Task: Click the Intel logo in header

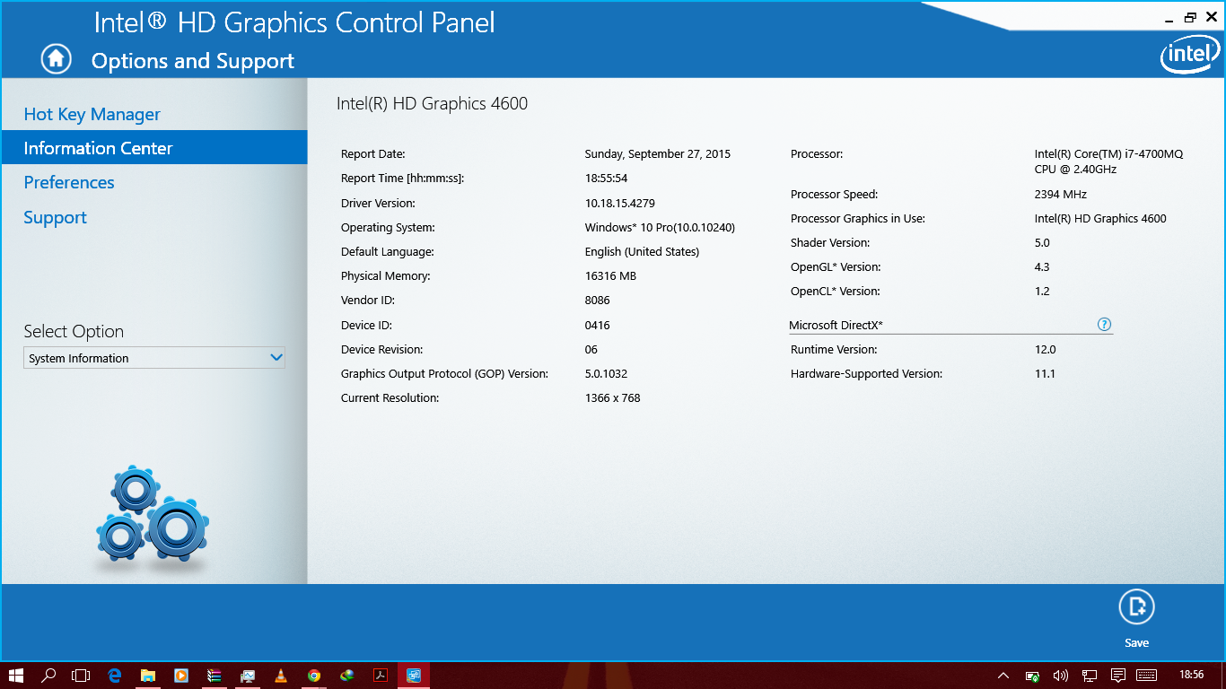Action: (1189, 57)
